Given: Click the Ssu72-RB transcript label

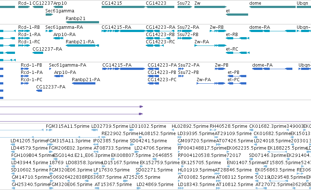Looking at the screenshot, I should click(x=188, y=35).
